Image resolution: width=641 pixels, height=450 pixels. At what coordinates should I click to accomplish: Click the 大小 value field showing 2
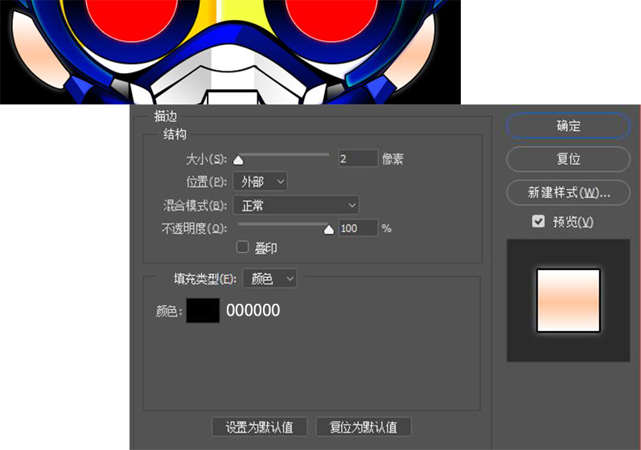[x=358, y=158]
